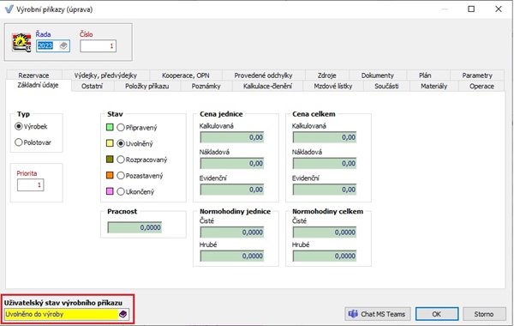The width and height of the screenshot is (514, 326).
Task: Click the app logo in title bar
Action: 9,9
